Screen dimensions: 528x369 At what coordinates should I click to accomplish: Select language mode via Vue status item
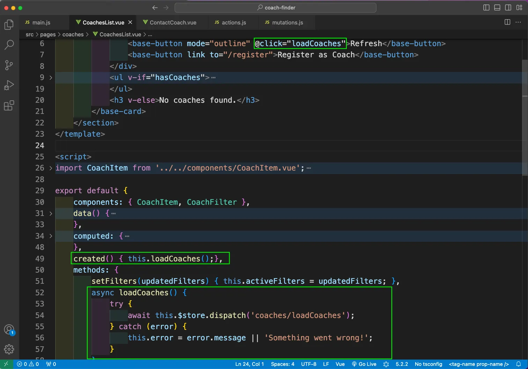click(x=340, y=364)
